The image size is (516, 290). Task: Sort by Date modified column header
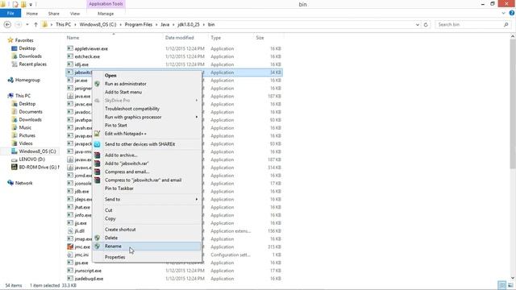185,38
